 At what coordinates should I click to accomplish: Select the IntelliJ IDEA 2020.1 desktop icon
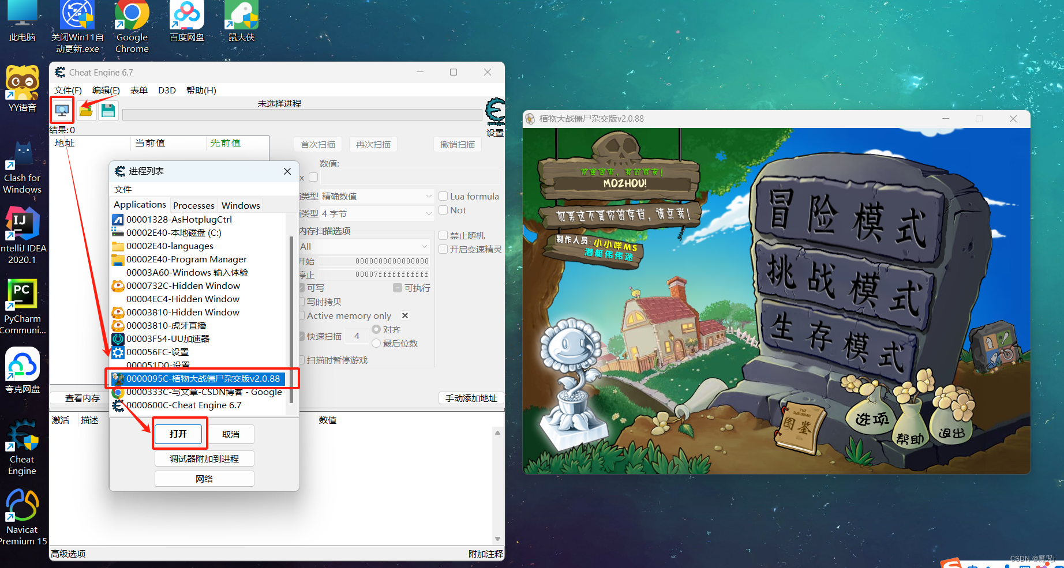point(22,236)
